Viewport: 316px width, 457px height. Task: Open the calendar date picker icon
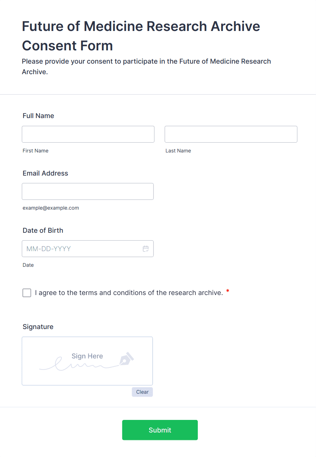point(146,249)
